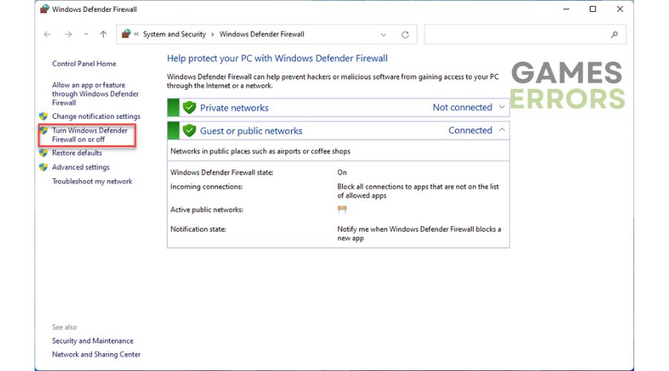The width and height of the screenshot is (669, 371).
Task: Expand the Private networks section chevron
Action: pos(502,108)
